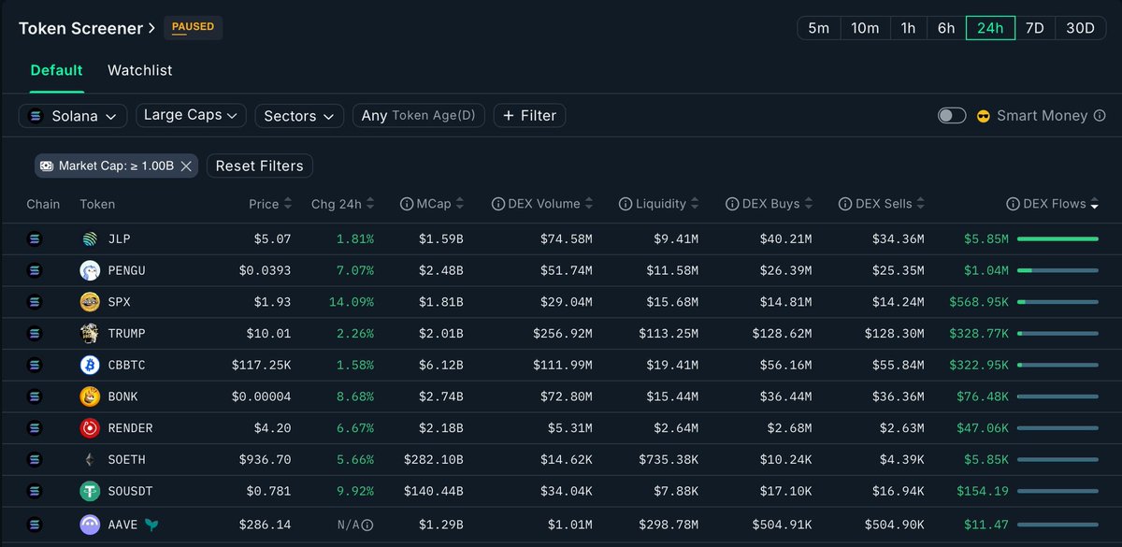Click the SPX DEX Flows bar
The width and height of the screenshot is (1122, 547).
pos(1057,302)
